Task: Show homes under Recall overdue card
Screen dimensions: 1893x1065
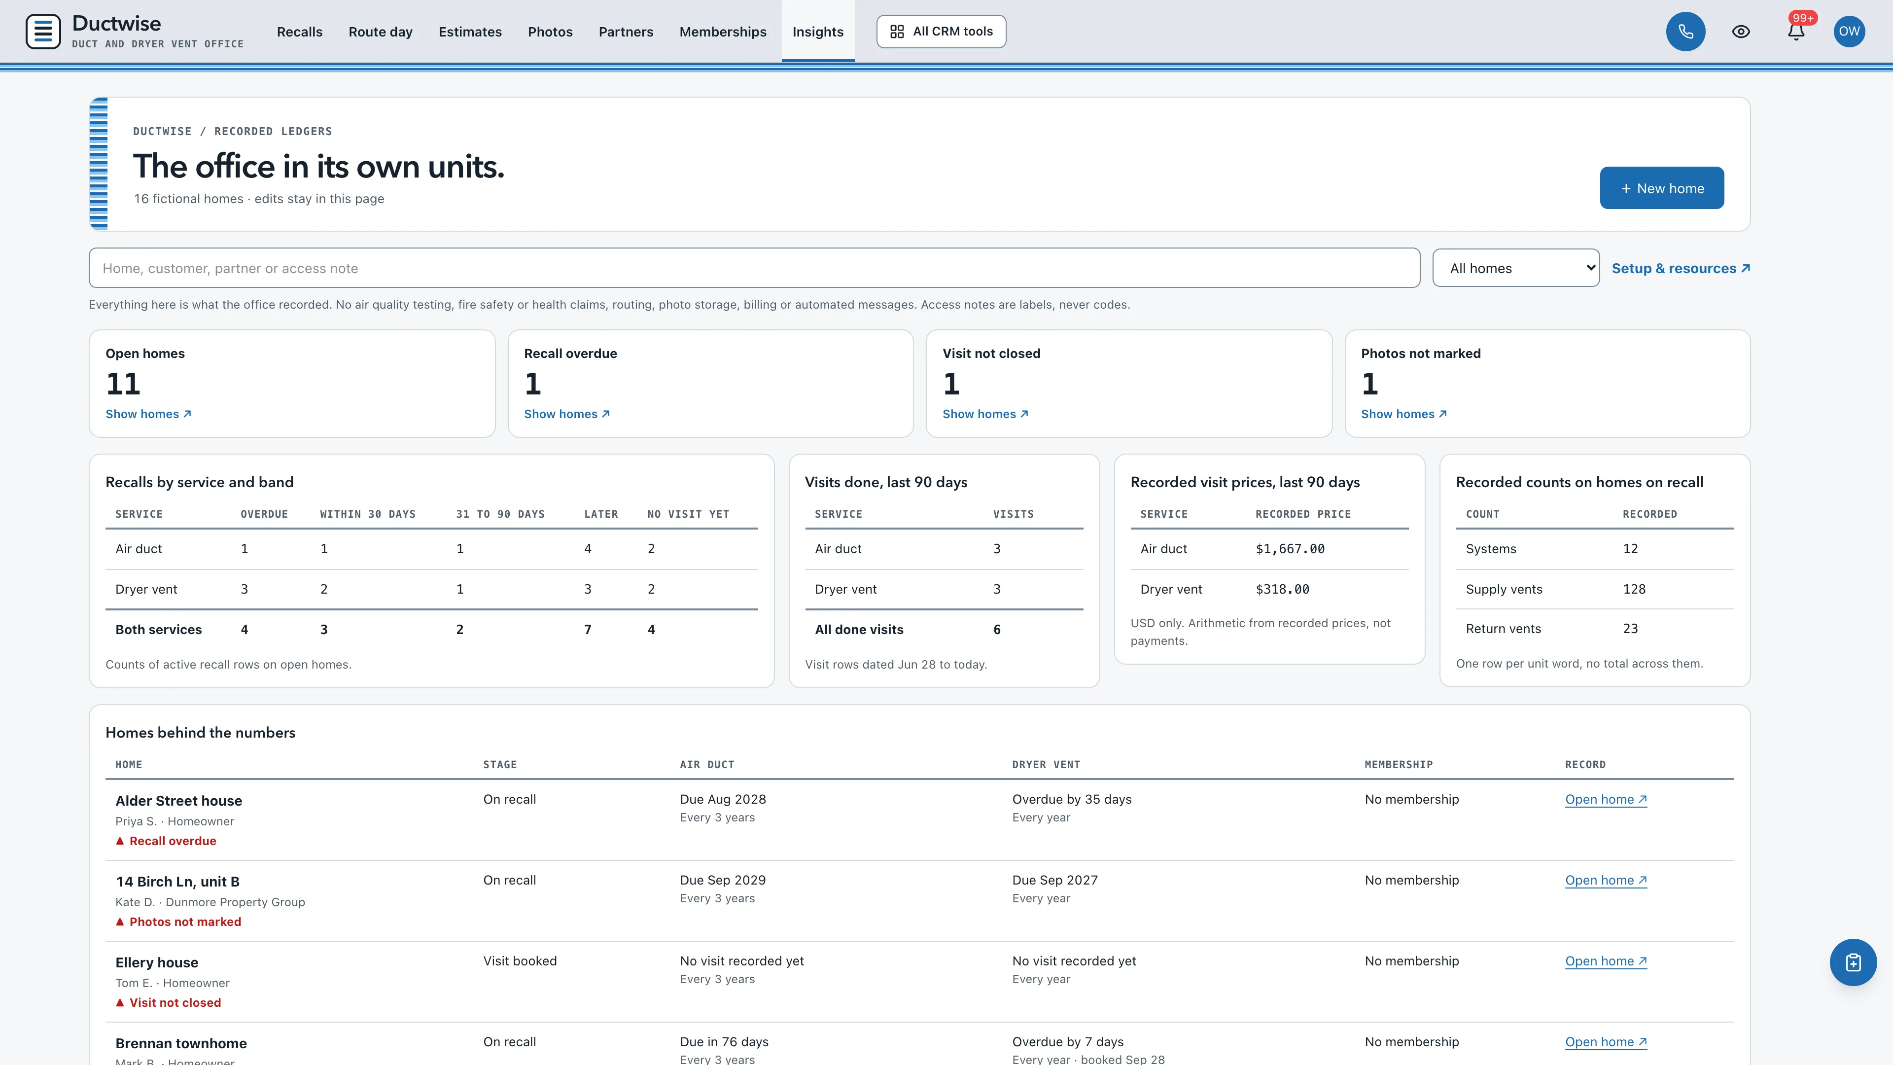Action: [x=566, y=414]
